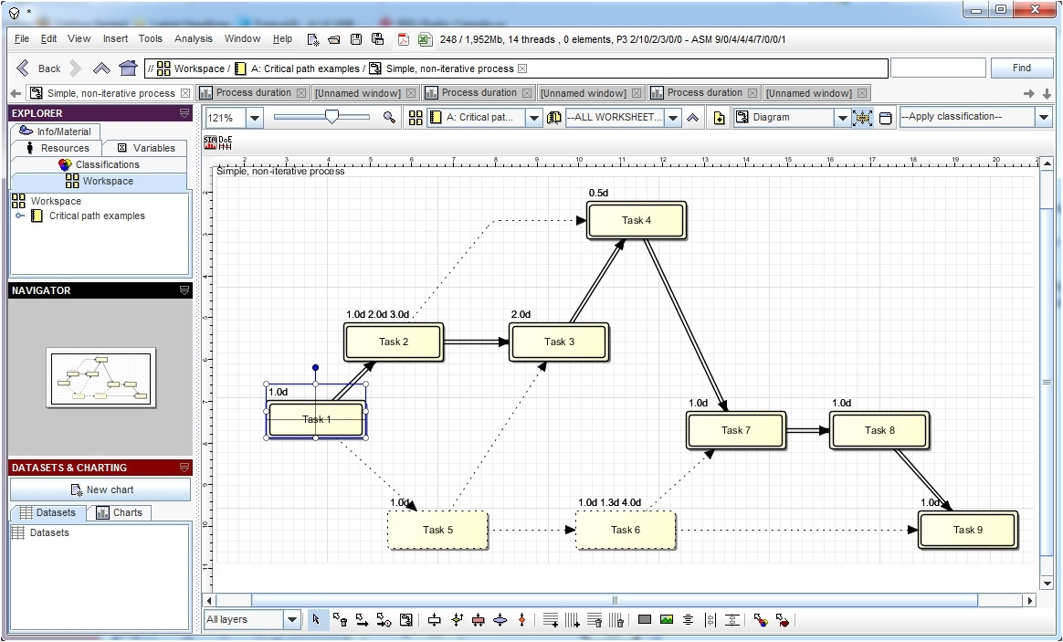
Task: Click the double up-arrow icon next to Back
Action: coord(101,68)
